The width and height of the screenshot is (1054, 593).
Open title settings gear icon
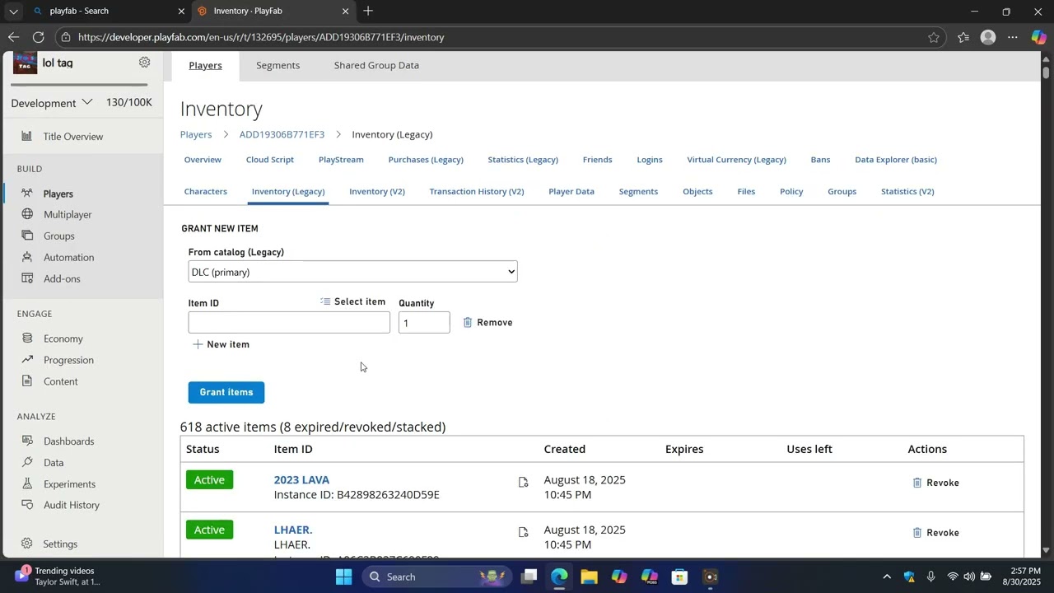pyautogui.click(x=144, y=63)
